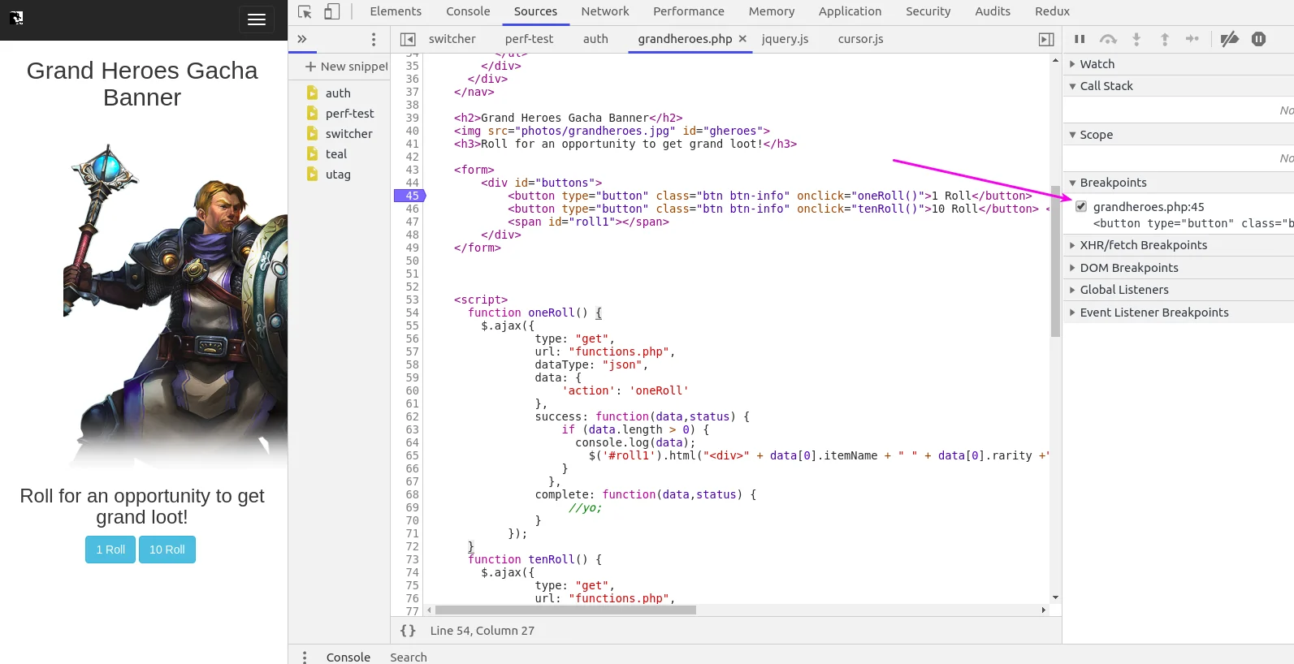
Task: Hide the navigator sidebar panel
Action: [408, 39]
